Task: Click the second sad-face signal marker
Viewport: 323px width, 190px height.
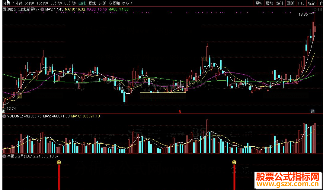Action: coord(234,162)
